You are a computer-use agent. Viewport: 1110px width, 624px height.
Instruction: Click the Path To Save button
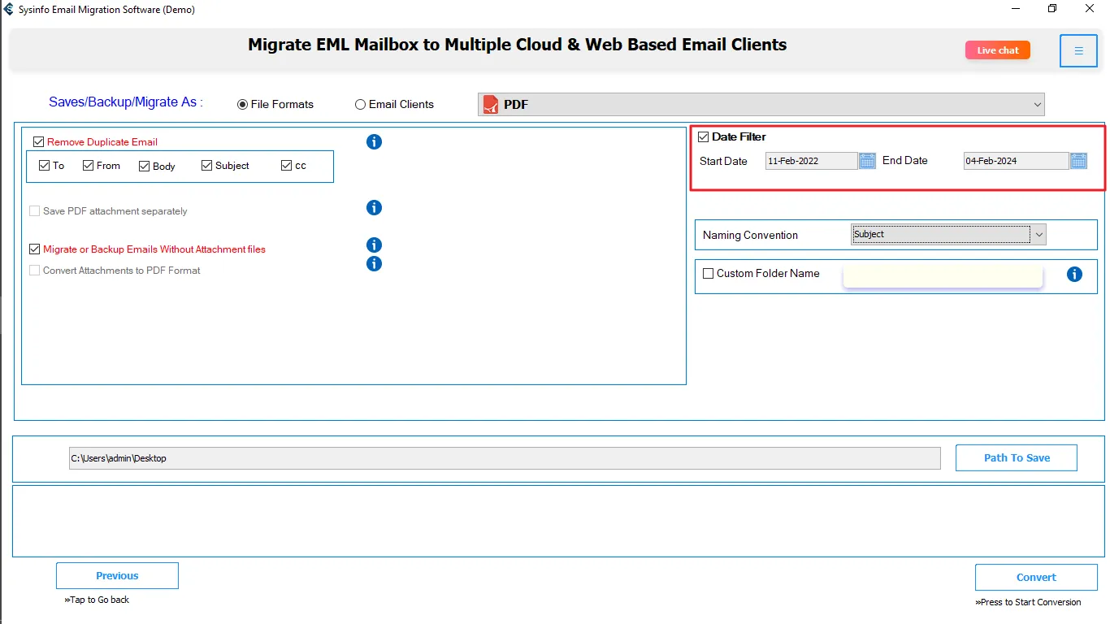click(x=1017, y=458)
